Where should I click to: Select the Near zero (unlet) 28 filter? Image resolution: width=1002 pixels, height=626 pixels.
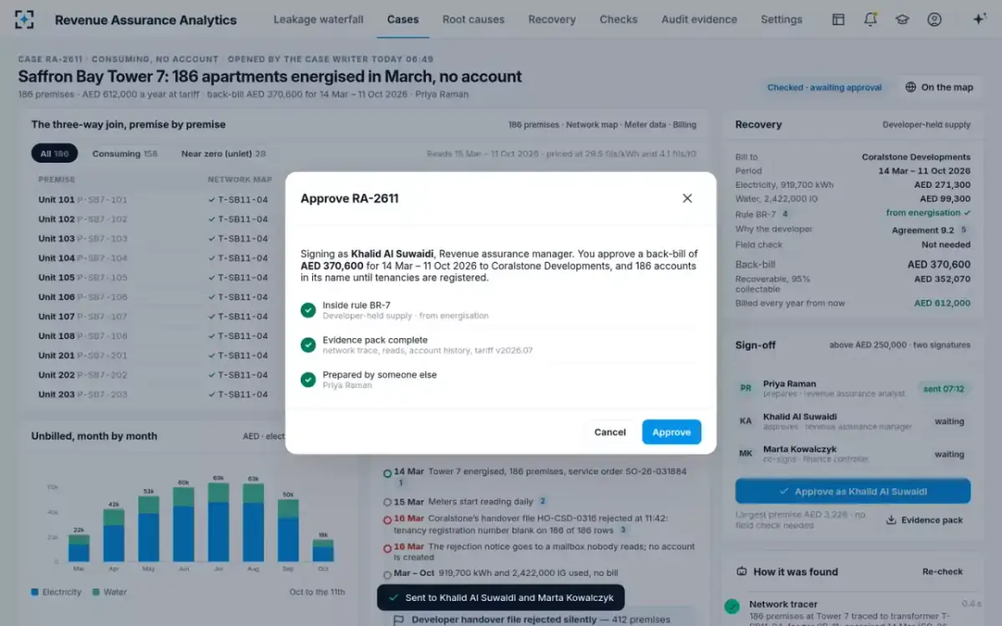point(224,154)
